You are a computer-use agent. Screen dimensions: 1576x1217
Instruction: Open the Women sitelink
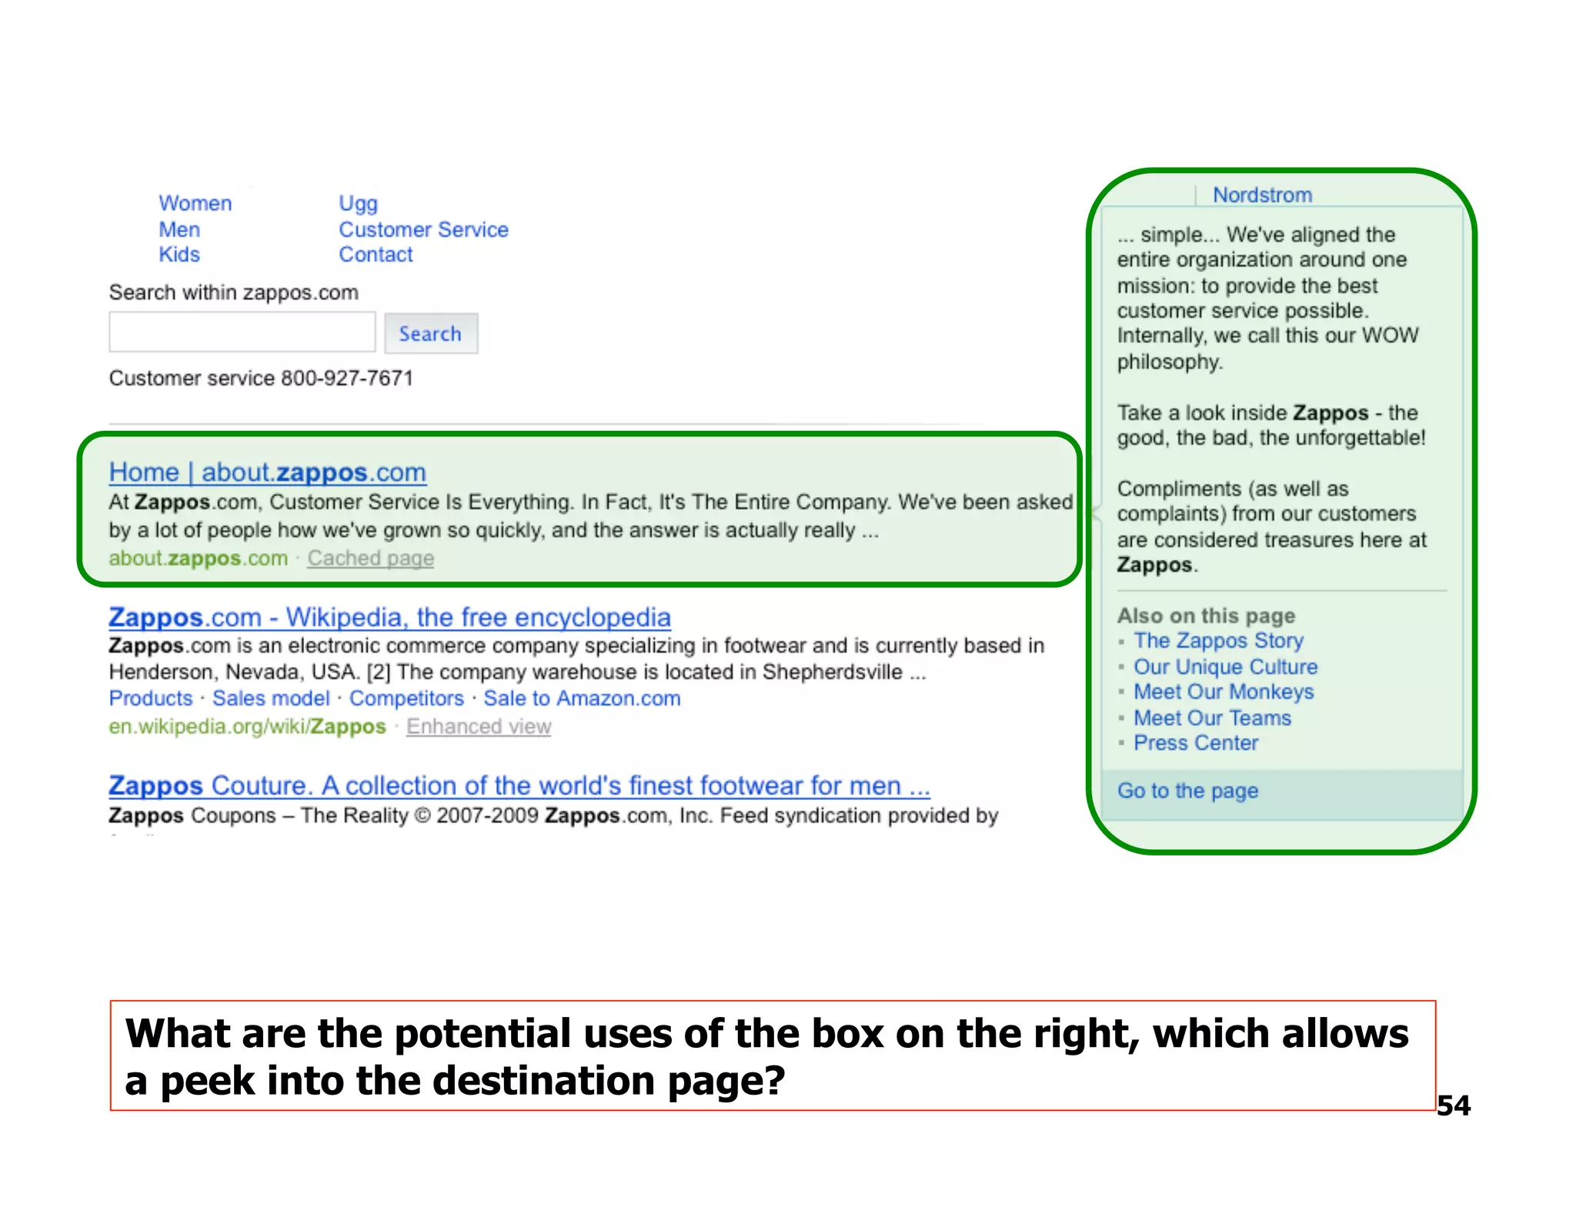195,203
